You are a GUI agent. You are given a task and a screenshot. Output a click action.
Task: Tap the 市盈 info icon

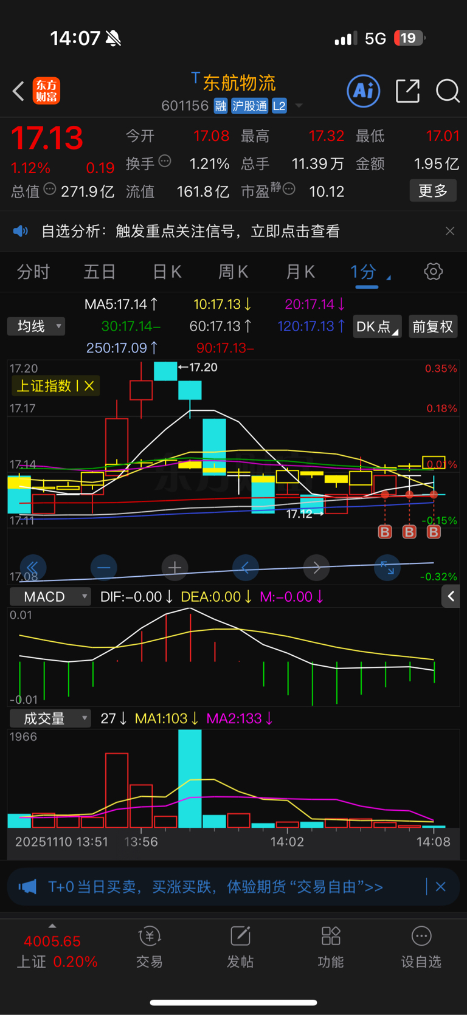(289, 189)
